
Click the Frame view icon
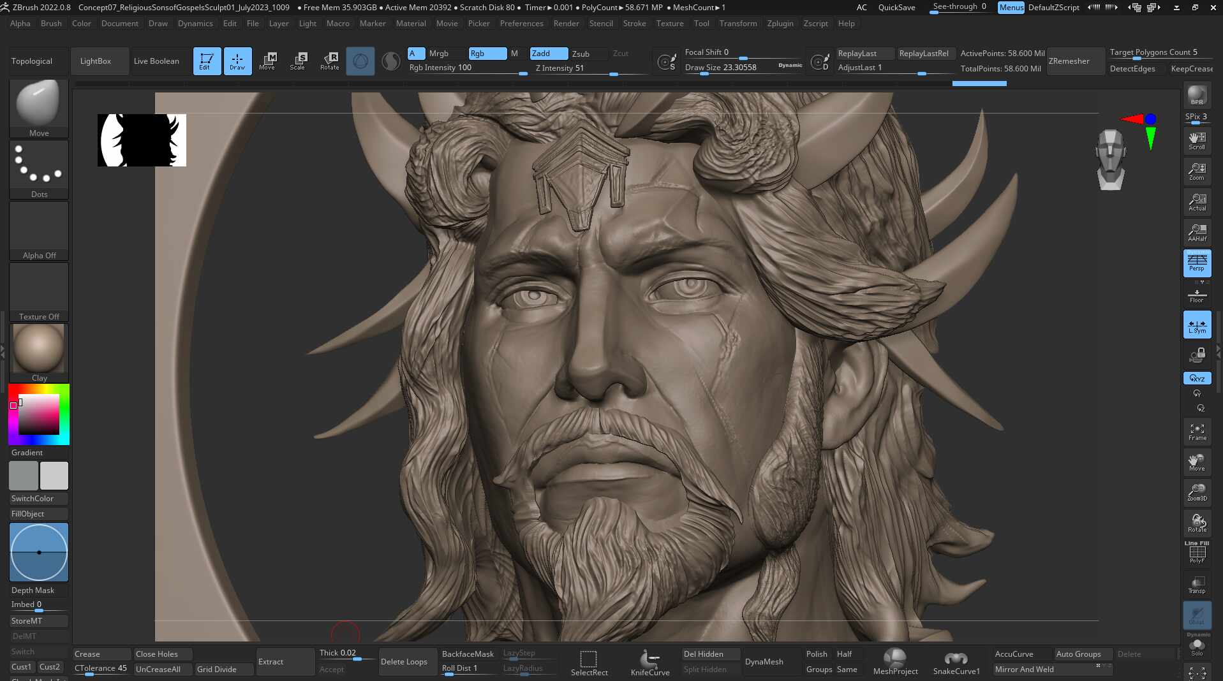coord(1197,432)
